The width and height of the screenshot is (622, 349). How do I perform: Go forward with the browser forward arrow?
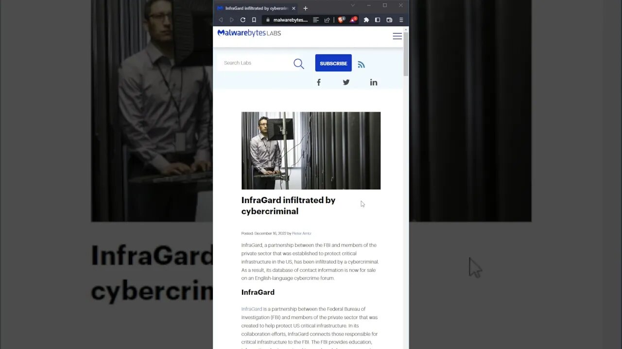(231, 20)
